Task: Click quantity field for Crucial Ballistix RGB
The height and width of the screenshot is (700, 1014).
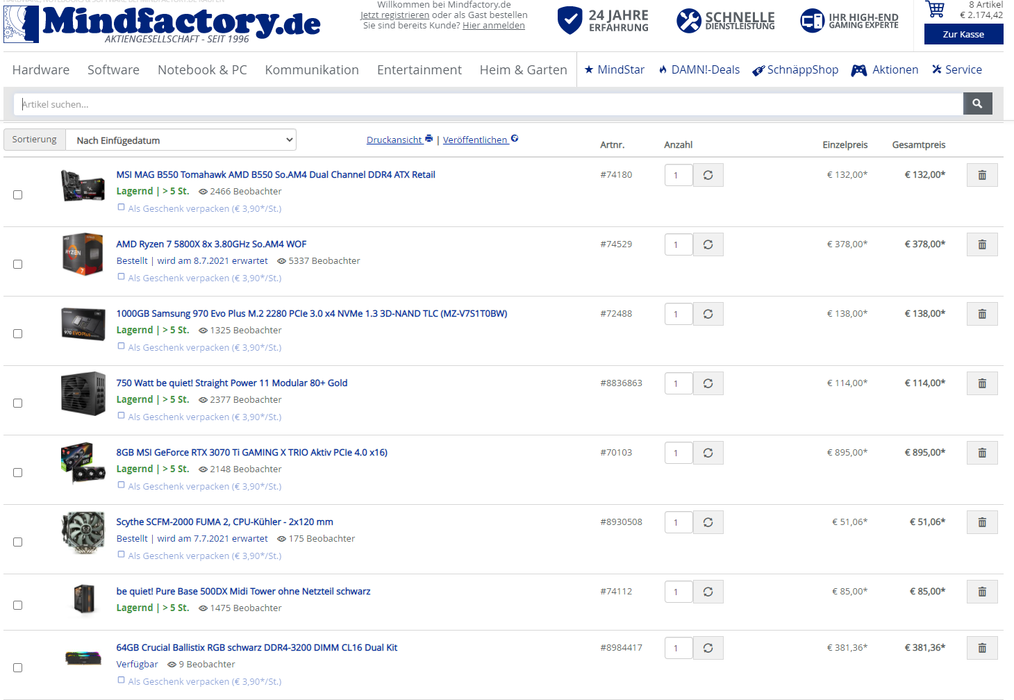Action: pyautogui.click(x=679, y=648)
